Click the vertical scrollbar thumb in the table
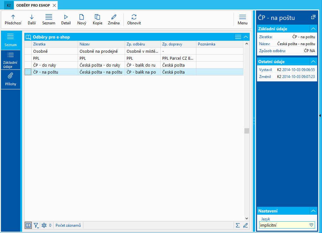The height and width of the screenshot is (233, 322). (247, 131)
